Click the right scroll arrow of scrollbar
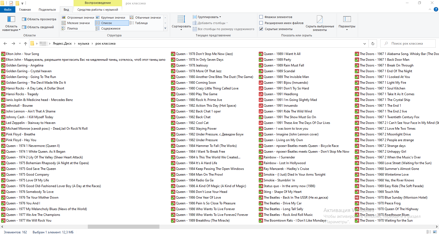Screen dimensions: 439x235 pyautogui.click(x=437, y=227)
